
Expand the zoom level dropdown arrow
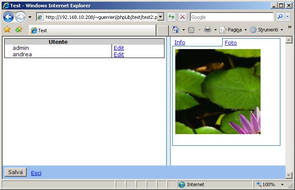pyautogui.click(x=282, y=184)
